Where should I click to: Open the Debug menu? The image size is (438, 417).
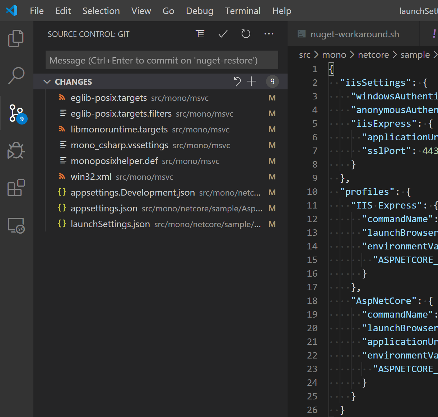click(200, 11)
